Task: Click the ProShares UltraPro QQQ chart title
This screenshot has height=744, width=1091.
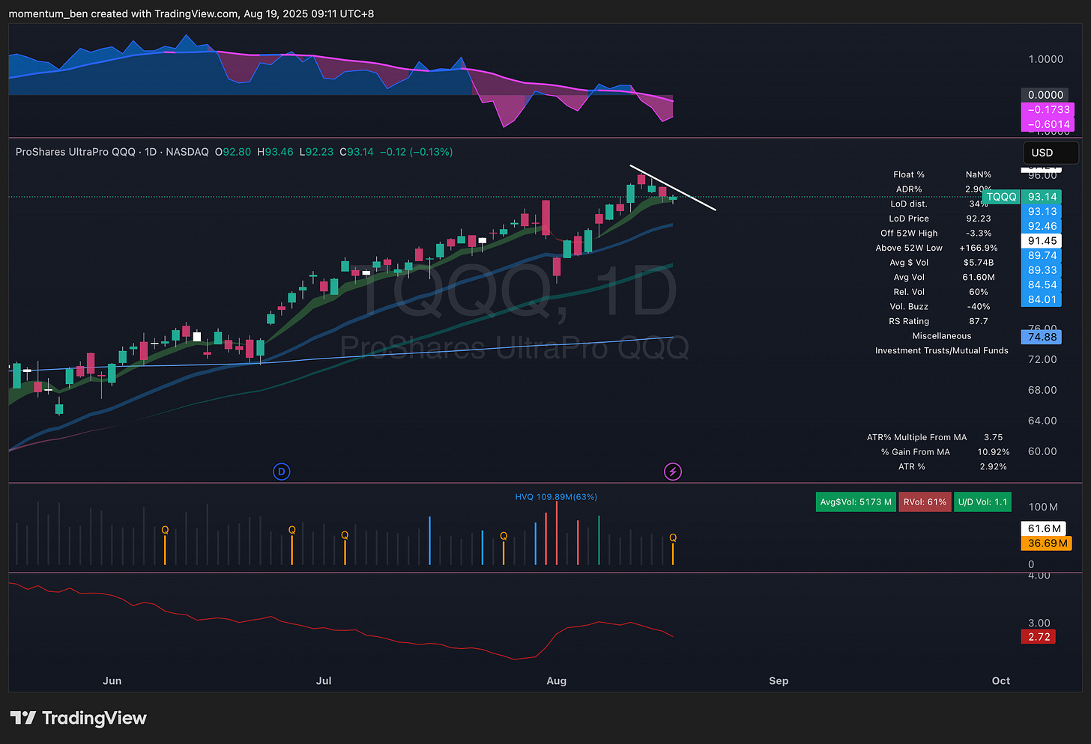Action: [x=76, y=152]
